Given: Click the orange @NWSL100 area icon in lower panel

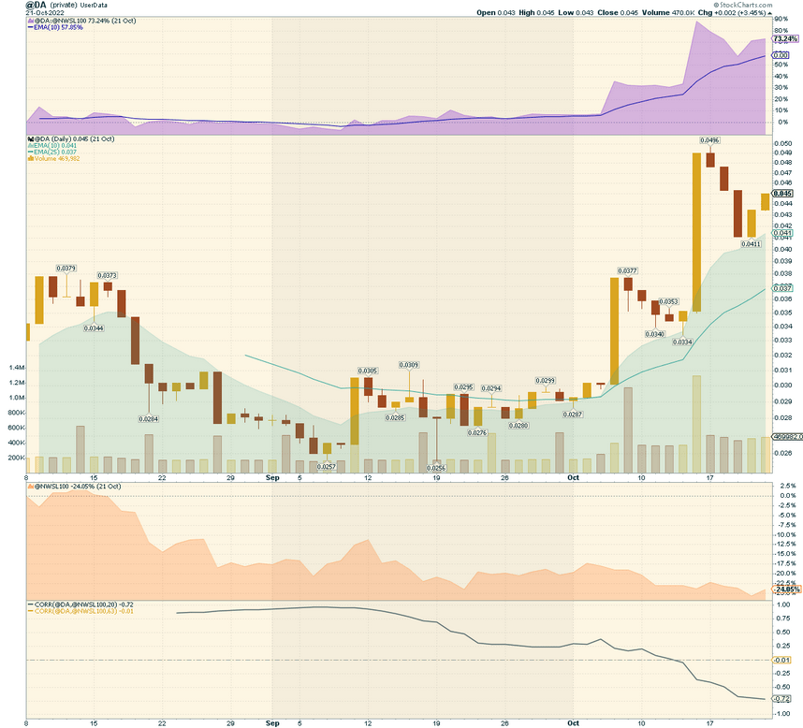Looking at the screenshot, I should (30, 487).
